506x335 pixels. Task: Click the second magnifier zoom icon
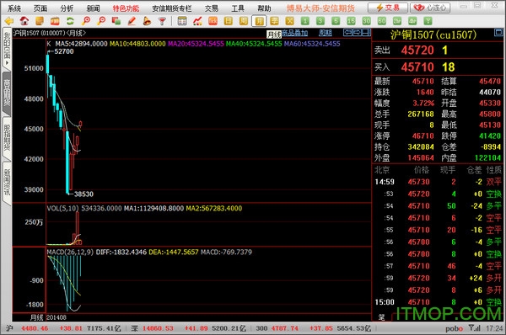(x=101, y=21)
